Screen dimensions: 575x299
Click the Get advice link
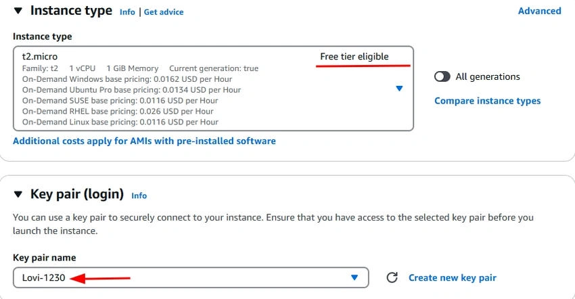click(x=164, y=12)
